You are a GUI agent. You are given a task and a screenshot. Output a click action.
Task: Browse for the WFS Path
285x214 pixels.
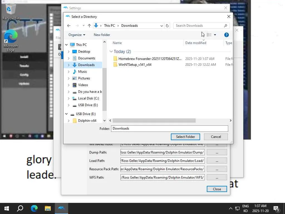tap(217, 177)
